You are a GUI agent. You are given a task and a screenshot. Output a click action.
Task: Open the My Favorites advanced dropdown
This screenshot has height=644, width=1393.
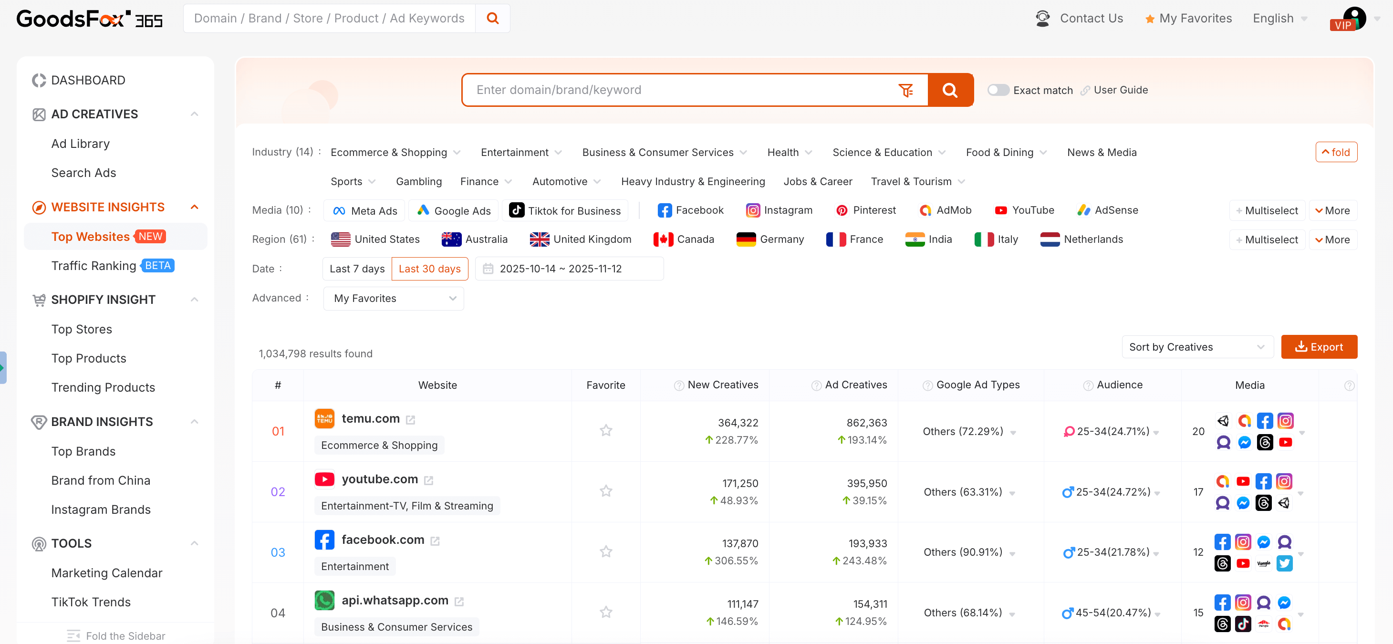coord(393,299)
